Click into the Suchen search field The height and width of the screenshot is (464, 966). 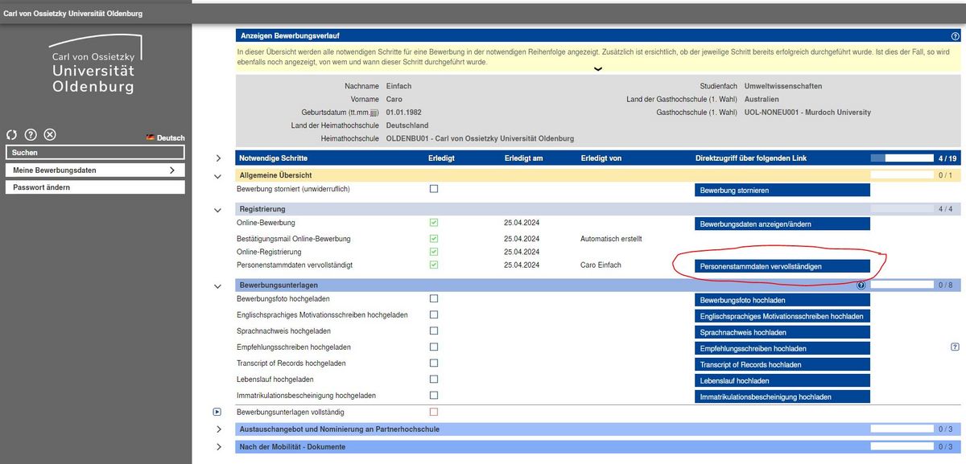click(95, 152)
